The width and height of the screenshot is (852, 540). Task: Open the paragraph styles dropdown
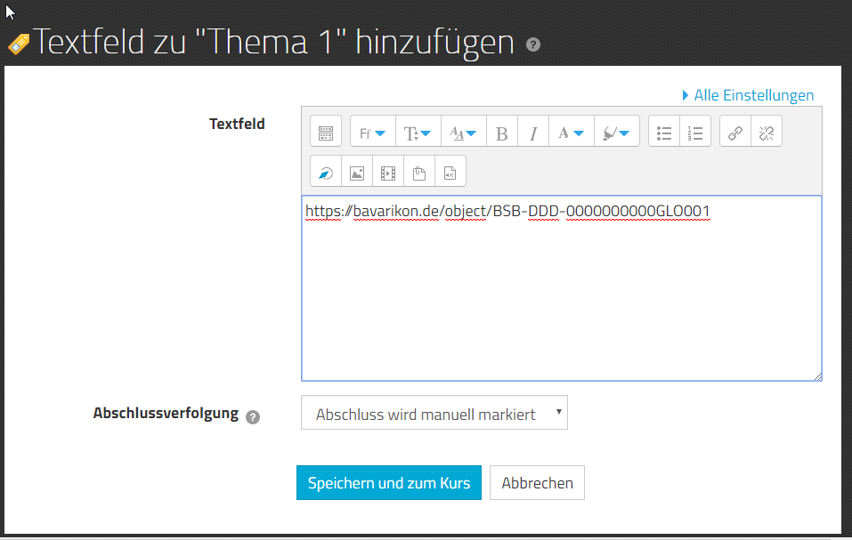click(x=462, y=133)
